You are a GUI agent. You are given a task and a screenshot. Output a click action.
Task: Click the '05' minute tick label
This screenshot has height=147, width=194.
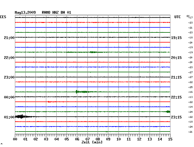point(67,139)
